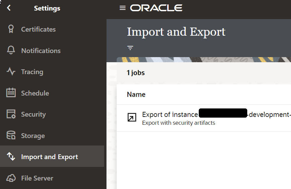The width and height of the screenshot is (291, 189).
Task: Click the back arrow beside Settings
Action: coord(9,8)
